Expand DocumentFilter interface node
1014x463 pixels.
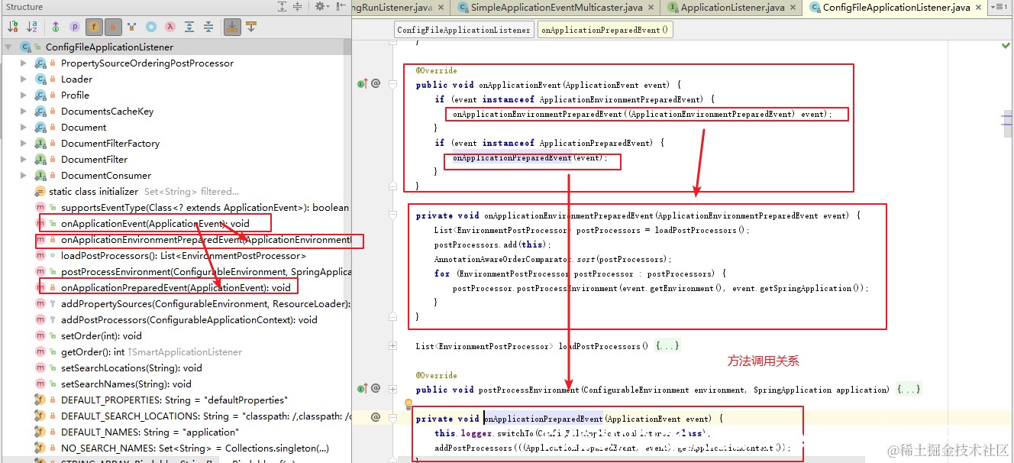(24, 160)
